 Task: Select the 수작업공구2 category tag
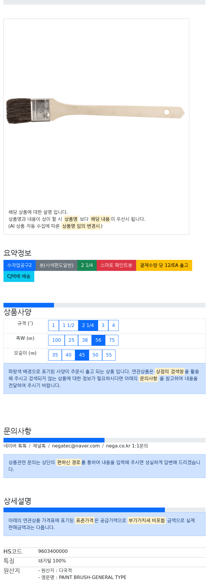click(x=19, y=265)
